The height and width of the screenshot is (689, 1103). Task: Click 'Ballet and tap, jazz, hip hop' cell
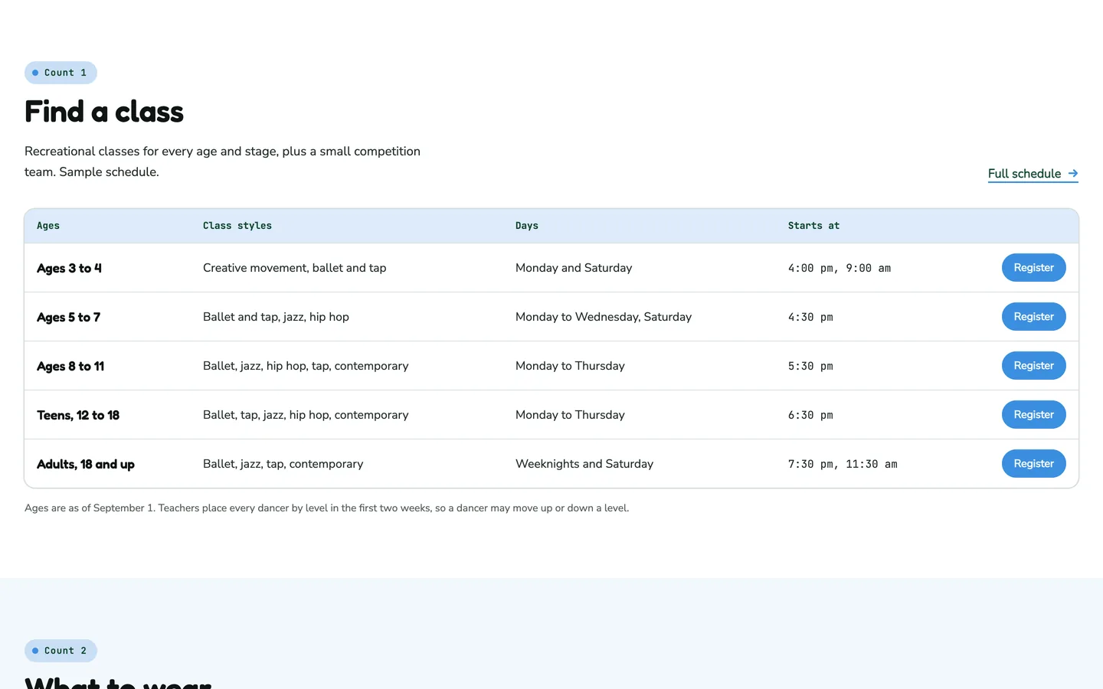(276, 317)
